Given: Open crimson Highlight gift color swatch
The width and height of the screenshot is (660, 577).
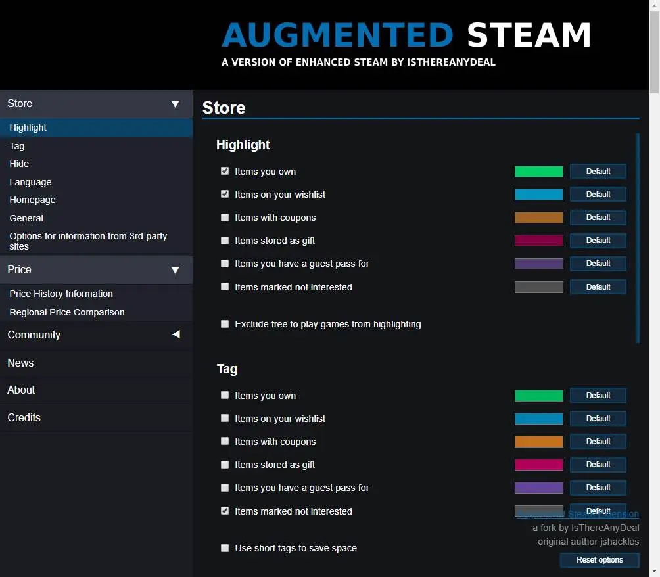Looking at the screenshot, I should [539, 241].
